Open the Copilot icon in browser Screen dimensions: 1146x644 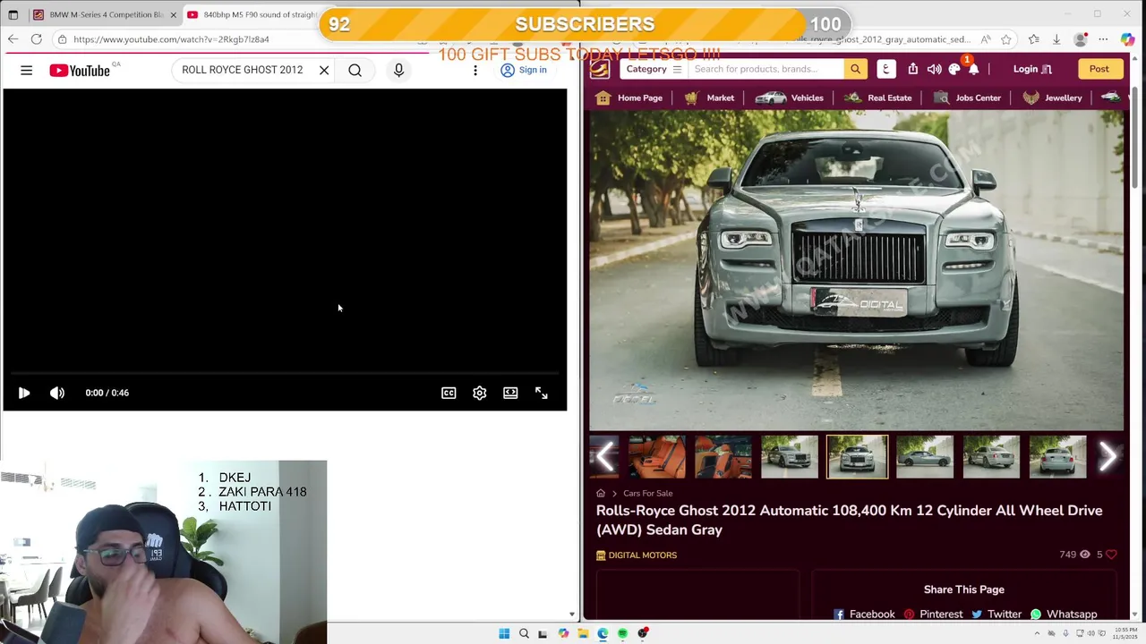1127,39
